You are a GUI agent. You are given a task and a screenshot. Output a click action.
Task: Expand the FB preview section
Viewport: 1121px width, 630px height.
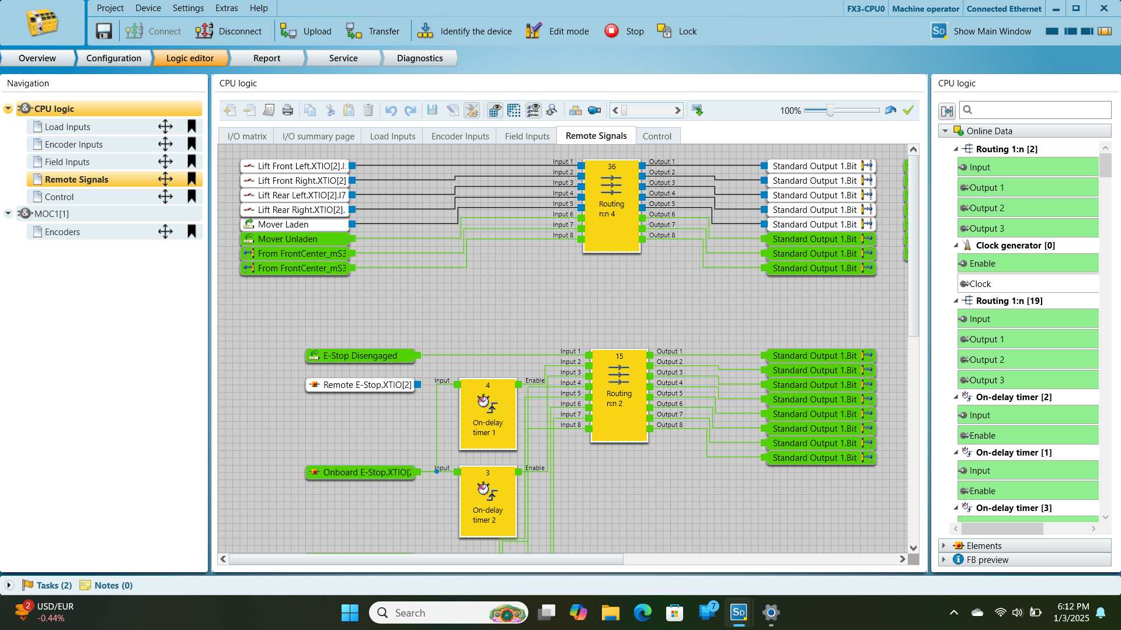coord(944,559)
